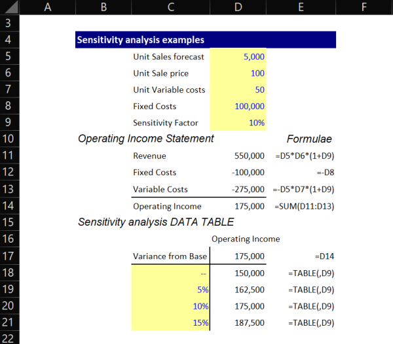
Task: Click row 22 header
Action: (x=10, y=337)
